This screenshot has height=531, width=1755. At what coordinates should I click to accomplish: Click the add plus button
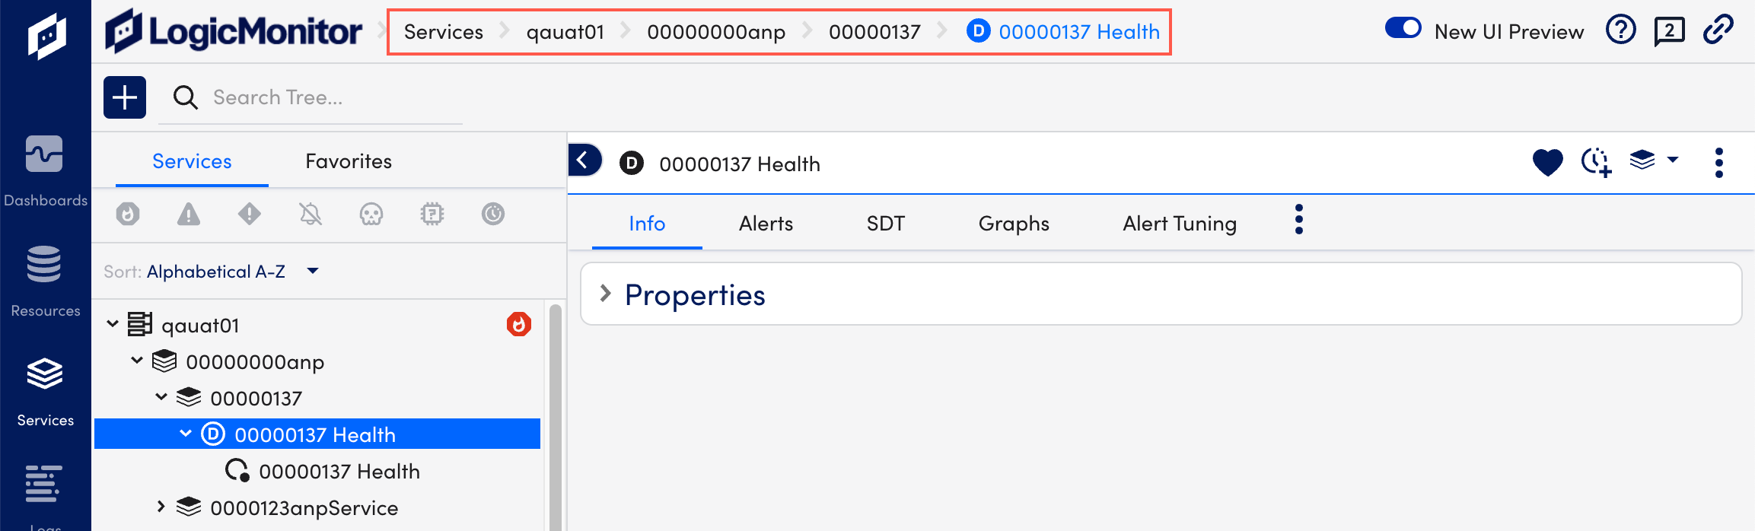point(125,97)
